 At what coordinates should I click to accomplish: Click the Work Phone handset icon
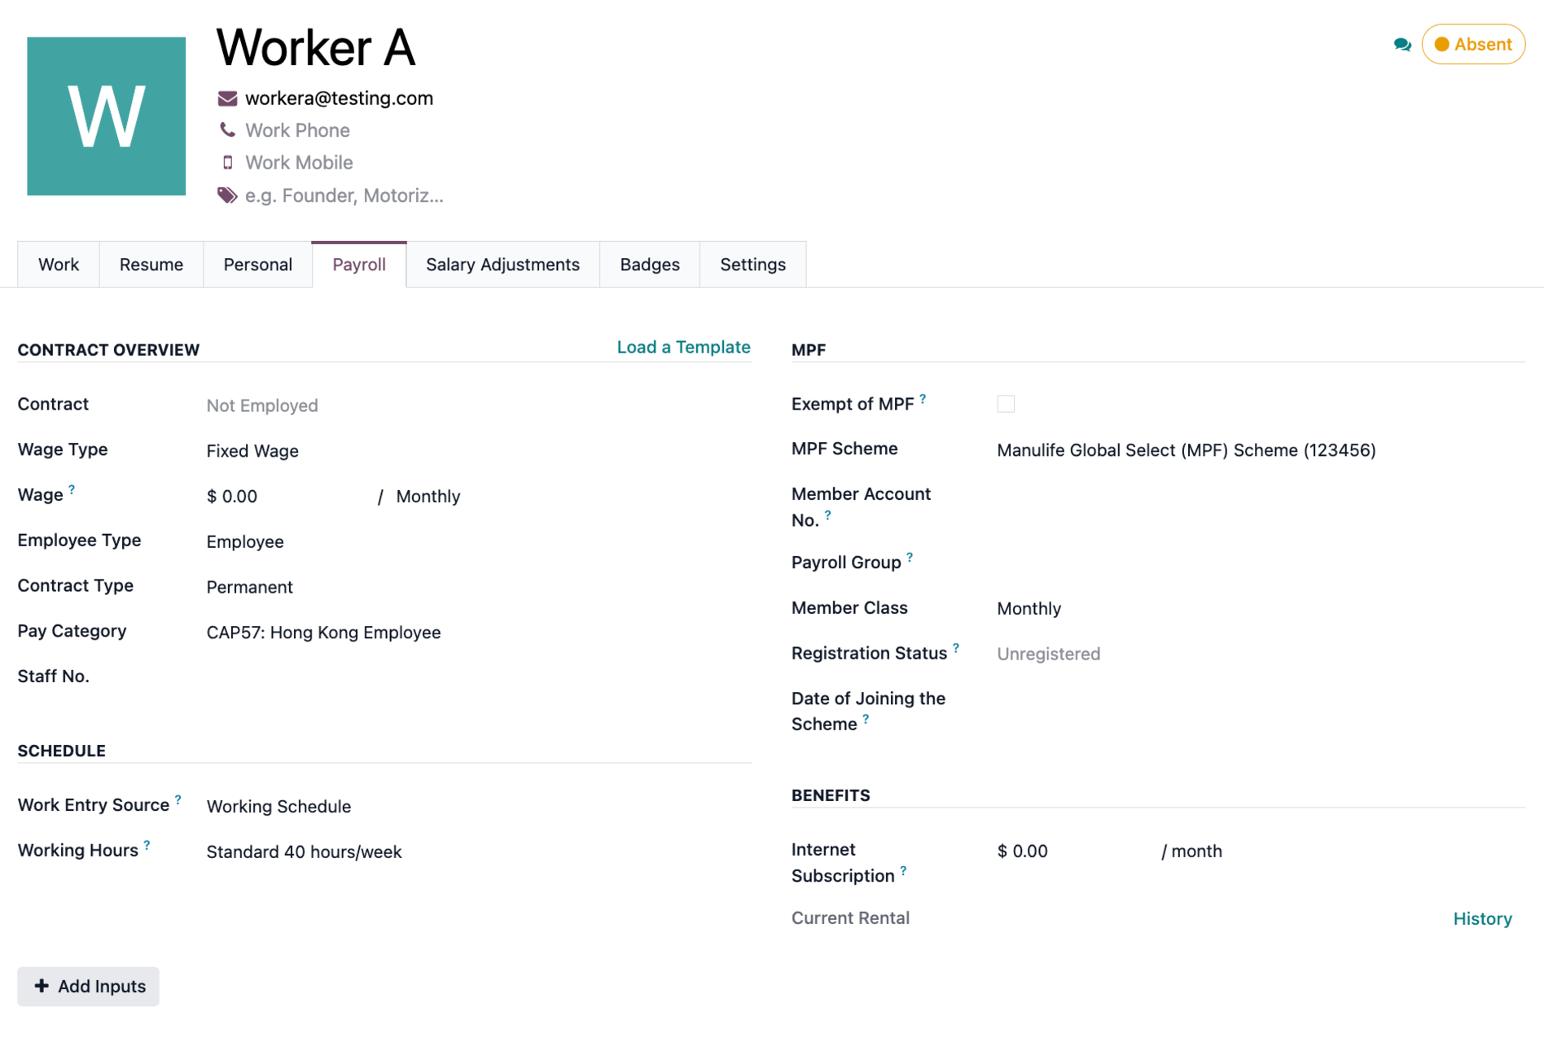point(227,130)
